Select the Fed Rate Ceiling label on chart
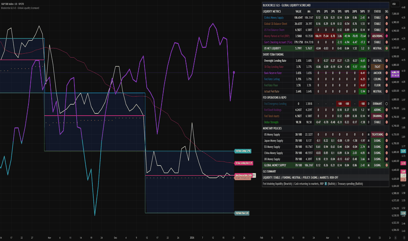Image resolution: width=408 pixels, height=241 pixels. tap(242, 151)
